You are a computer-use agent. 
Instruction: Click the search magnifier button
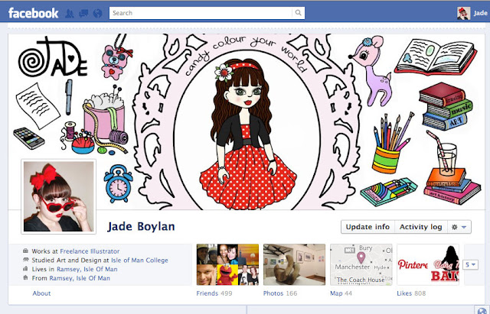pos(298,13)
